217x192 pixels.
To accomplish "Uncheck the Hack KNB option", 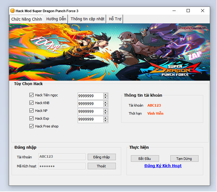I will pyautogui.click(x=31, y=103).
